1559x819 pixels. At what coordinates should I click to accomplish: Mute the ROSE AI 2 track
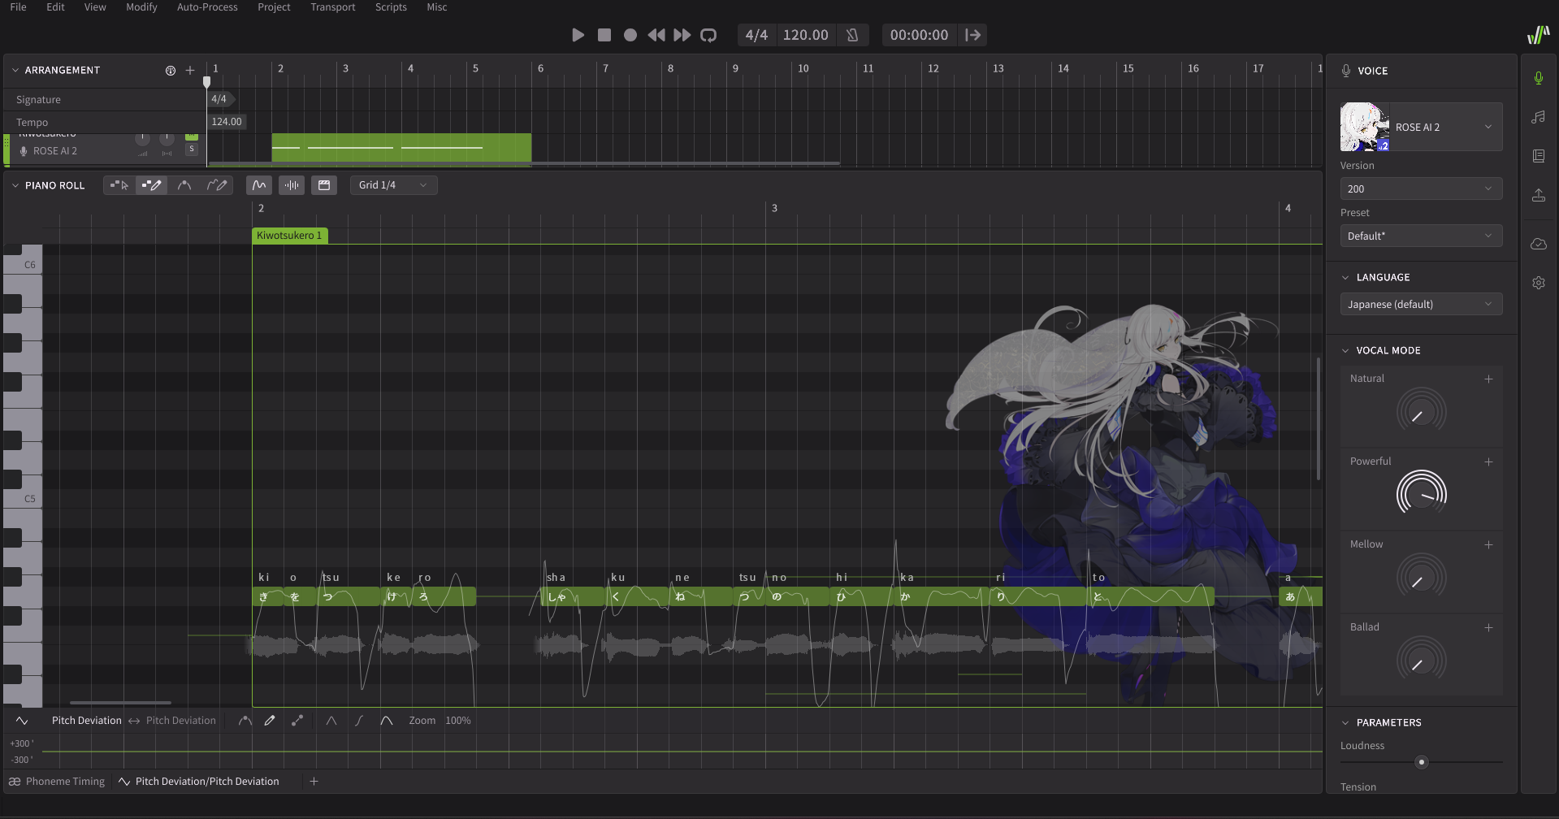[x=192, y=136]
